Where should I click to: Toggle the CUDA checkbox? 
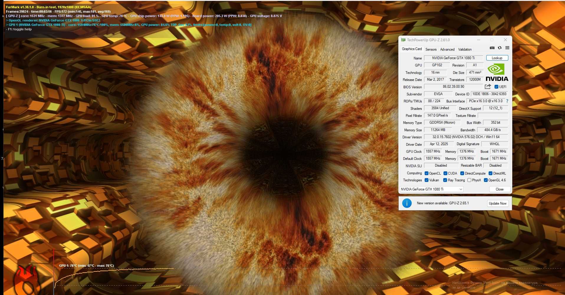(x=445, y=173)
